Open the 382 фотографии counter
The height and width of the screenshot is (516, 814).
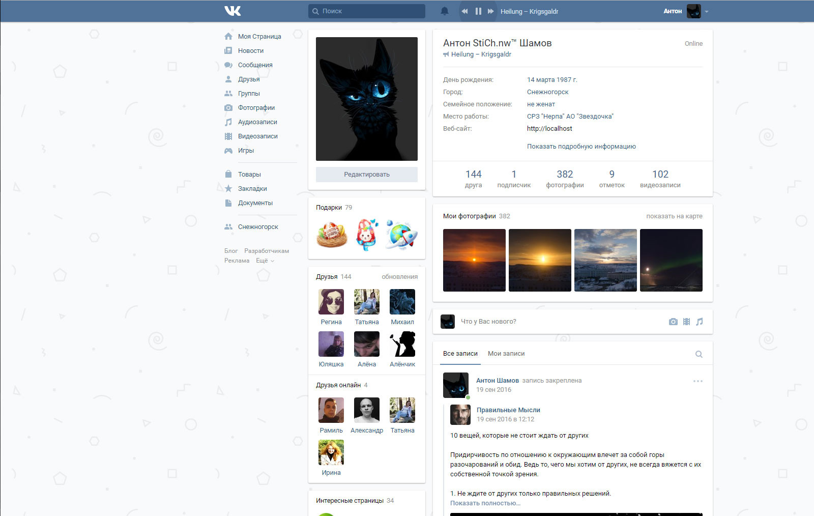tap(565, 179)
